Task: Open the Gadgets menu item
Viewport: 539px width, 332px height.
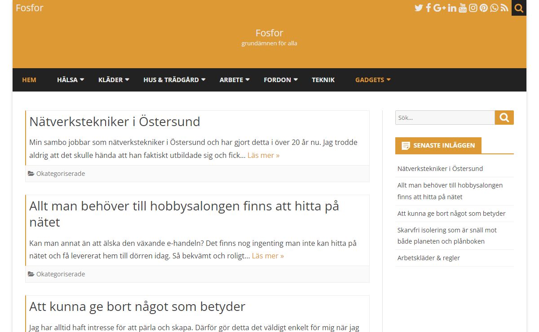Action: click(370, 80)
